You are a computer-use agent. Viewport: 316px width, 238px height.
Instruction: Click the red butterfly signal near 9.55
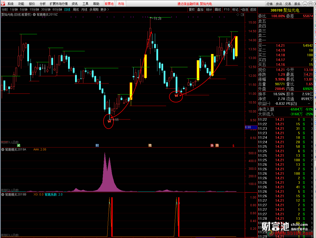coord(109,121)
